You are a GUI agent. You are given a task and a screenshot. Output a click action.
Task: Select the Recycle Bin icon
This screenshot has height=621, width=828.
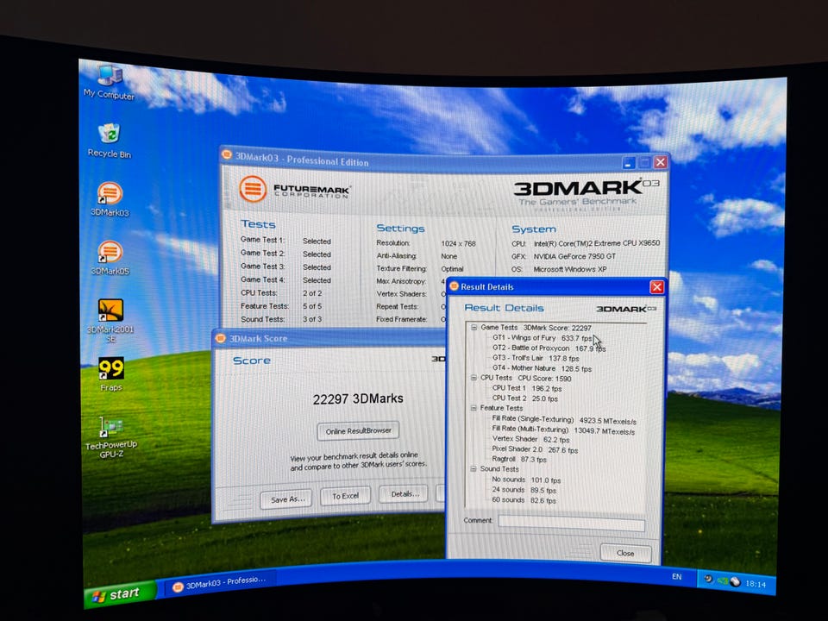110,141
